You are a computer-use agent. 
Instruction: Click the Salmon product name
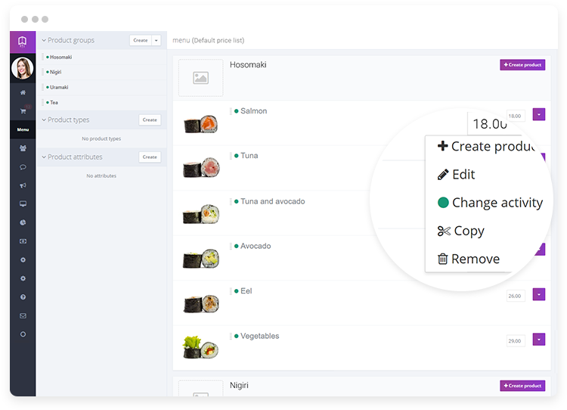click(254, 111)
